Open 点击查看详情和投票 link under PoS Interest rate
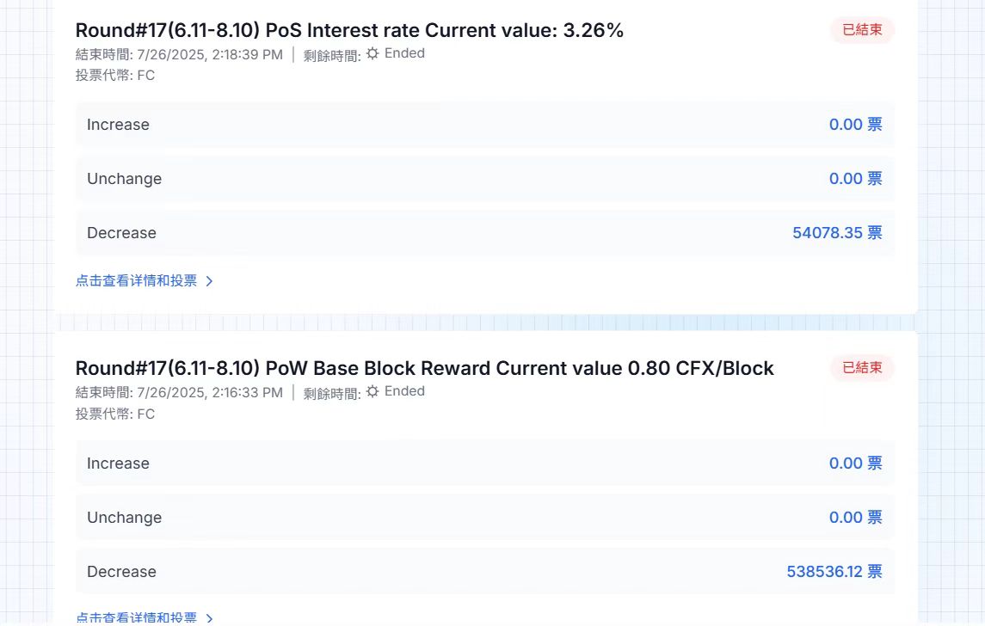The image size is (985, 626). [x=136, y=280]
